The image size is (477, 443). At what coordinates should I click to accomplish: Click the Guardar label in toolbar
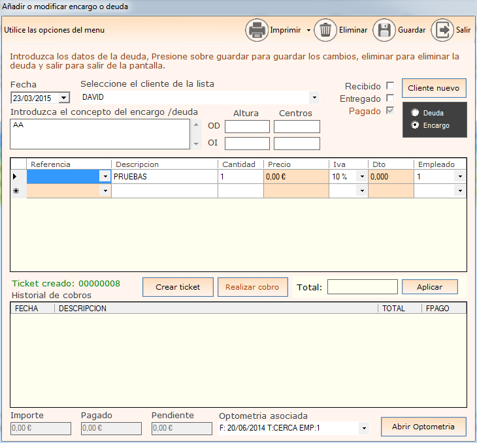pos(412,30)
